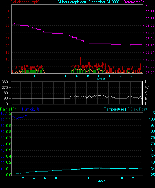Select temperature axis value 88
This screenshot has height=188, width=155.
153,132
